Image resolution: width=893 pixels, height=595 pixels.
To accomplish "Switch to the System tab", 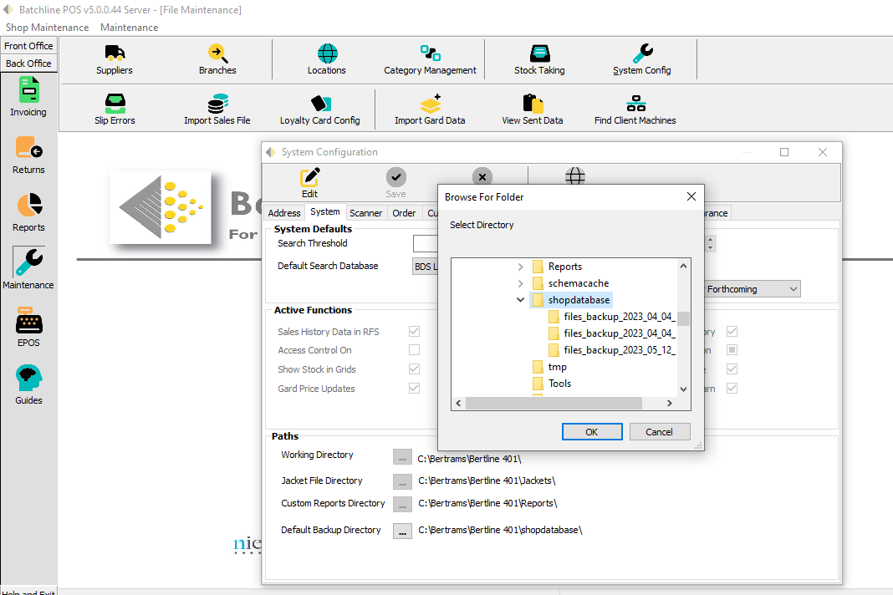I will click(x=325, y=211).
